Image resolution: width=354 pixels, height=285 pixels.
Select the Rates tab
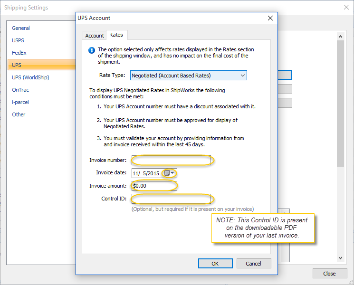point(116,35)
